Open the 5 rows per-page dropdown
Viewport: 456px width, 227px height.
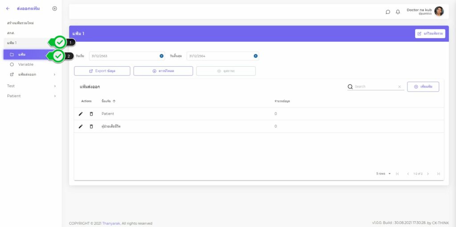point(383,174)
